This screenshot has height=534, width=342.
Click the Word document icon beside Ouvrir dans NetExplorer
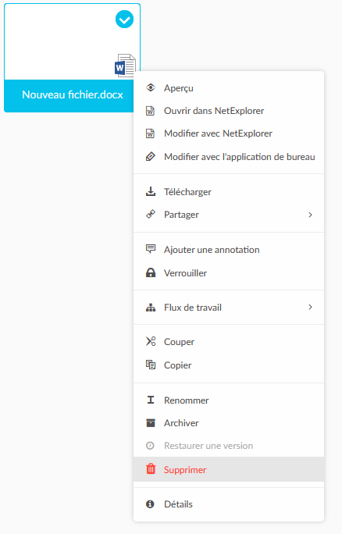coord(150,111)
